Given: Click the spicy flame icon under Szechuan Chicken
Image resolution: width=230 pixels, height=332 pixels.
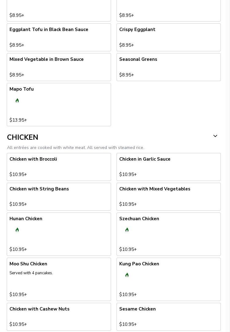Looking at the screenshot, I should click(127, 230).
